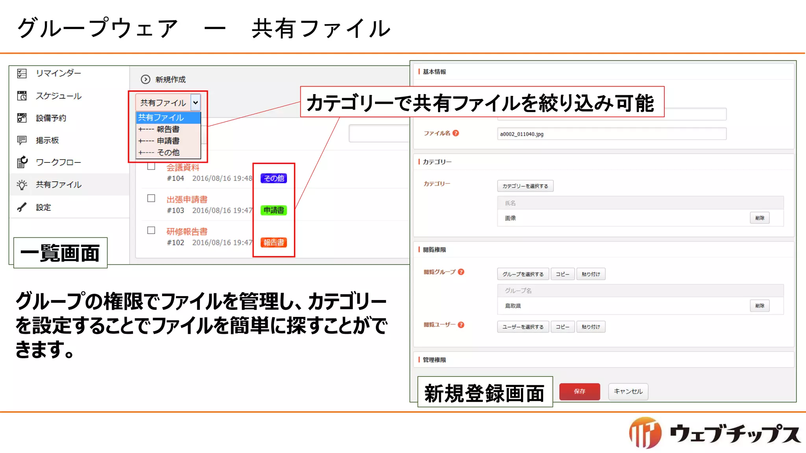Screen dimensions: 806x453
Task: Click the bulletin board (掲示板) icon
Action: 22,140
